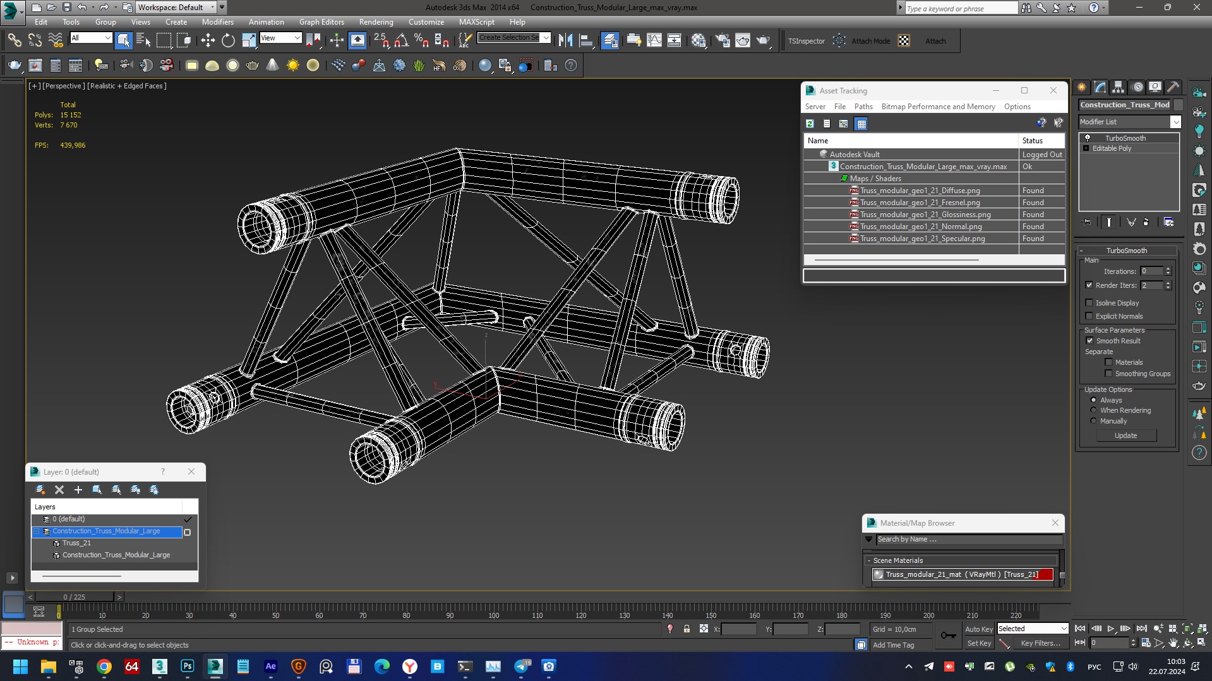
Task: Open Material/Map Browser options arrow
Action: (868, 540)
